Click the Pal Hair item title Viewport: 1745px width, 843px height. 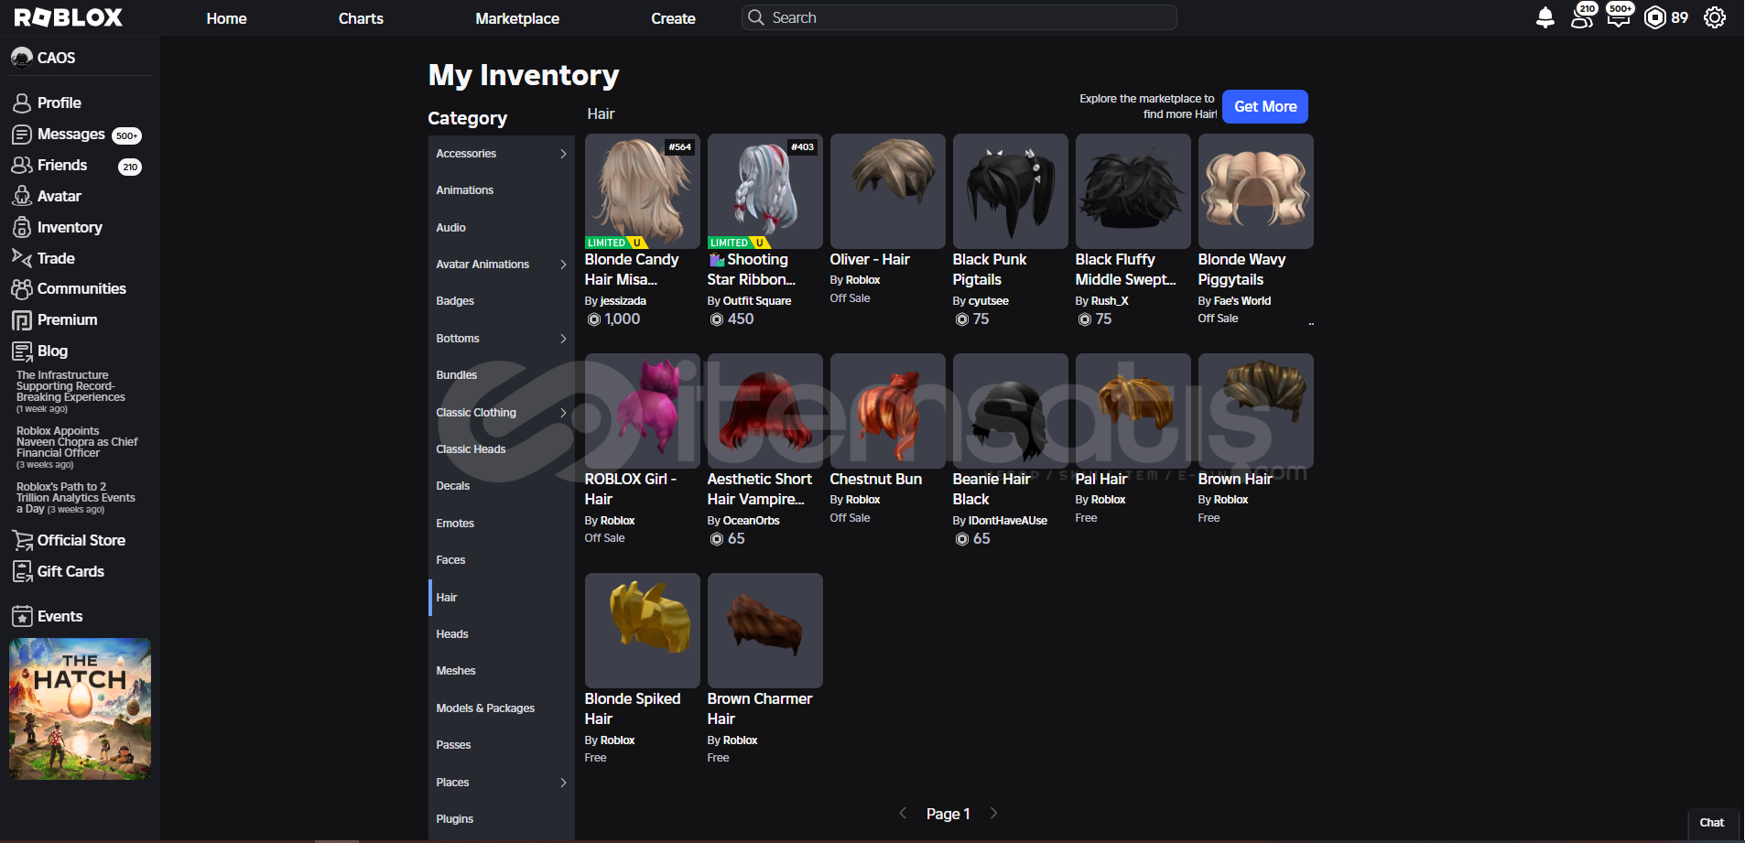pyautogui.click(x=1101, y=480)
